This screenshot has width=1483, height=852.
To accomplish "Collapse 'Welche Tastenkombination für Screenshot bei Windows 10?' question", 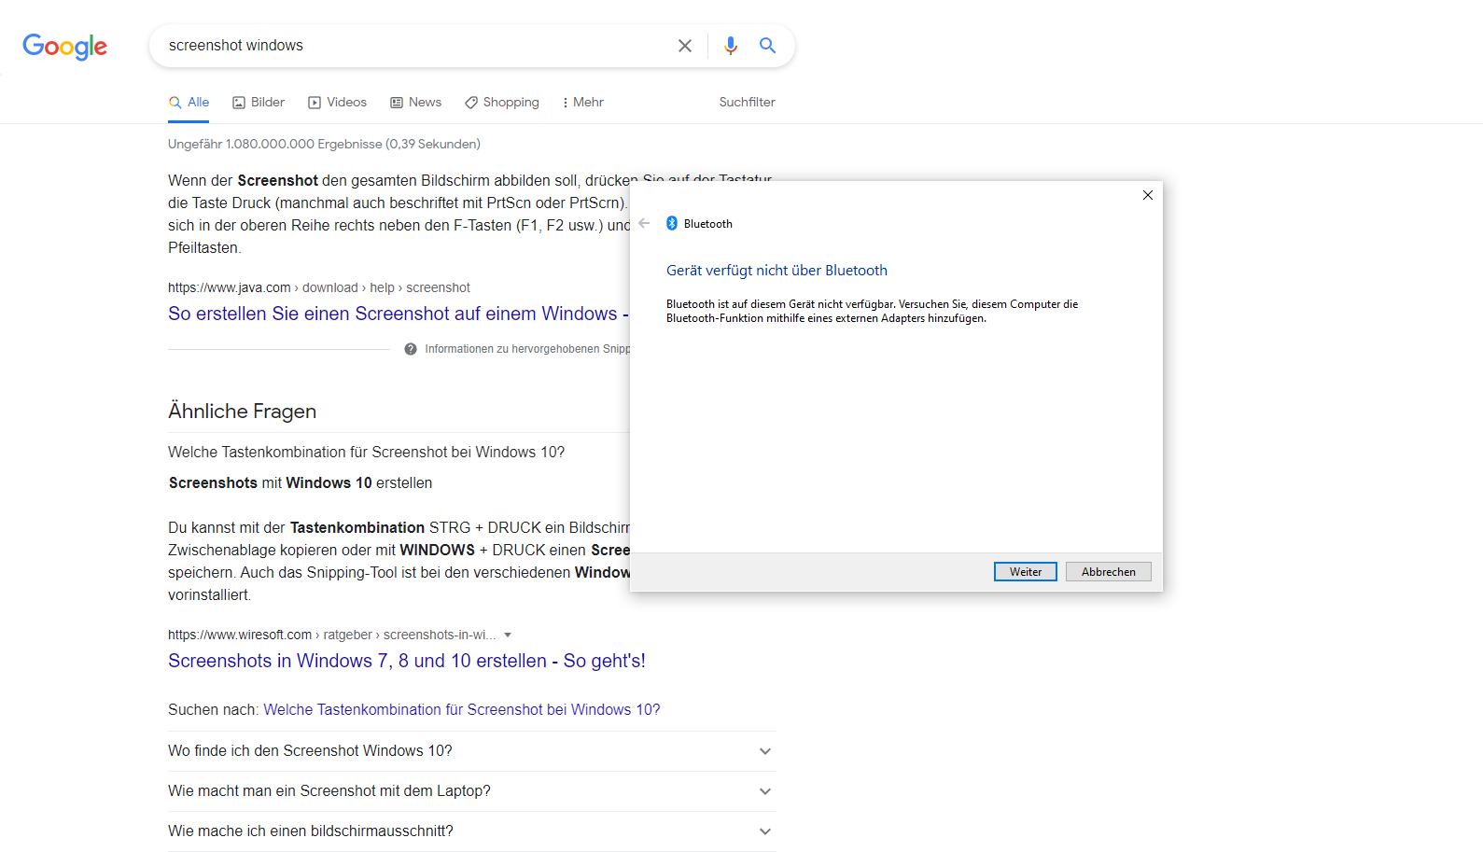I will point(366,453).
